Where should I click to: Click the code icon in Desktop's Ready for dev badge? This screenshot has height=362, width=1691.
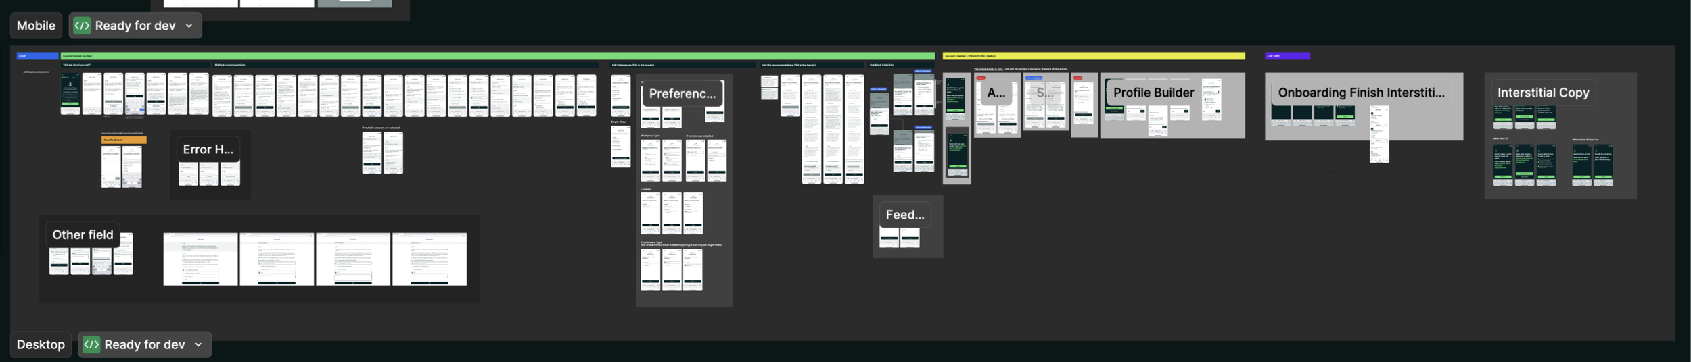(x=91, y=344)
